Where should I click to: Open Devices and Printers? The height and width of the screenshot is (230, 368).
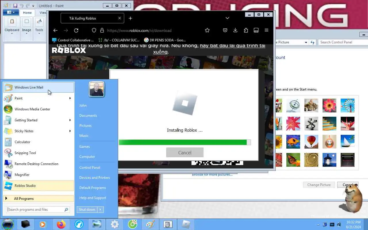[x=95, y=178]
